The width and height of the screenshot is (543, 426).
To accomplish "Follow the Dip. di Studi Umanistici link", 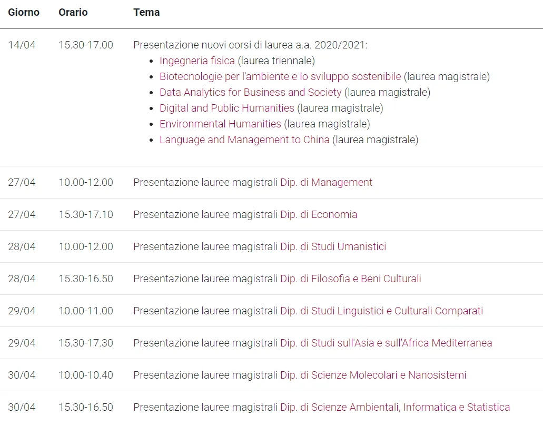I will click(333, 246).
